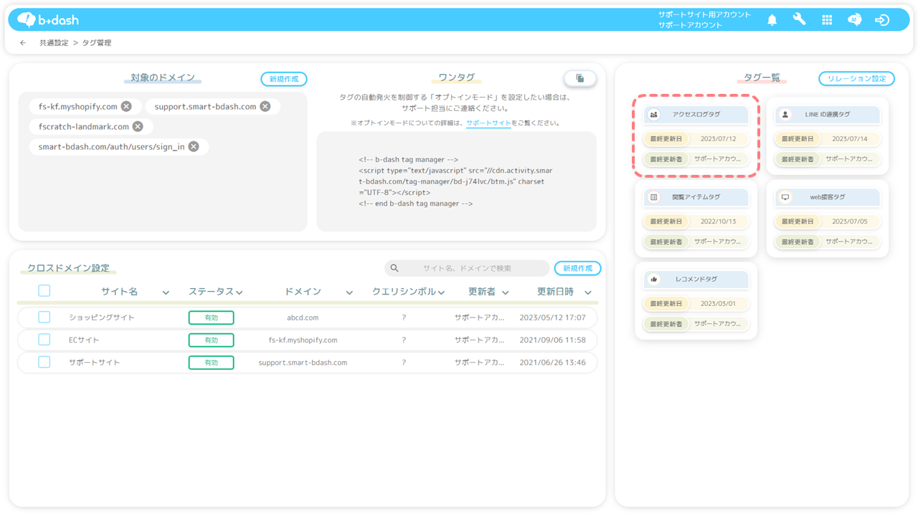This screenshot has width=918, height=516.
Task: Open the サポートサイト hyperlink
Action: (488, 123)
